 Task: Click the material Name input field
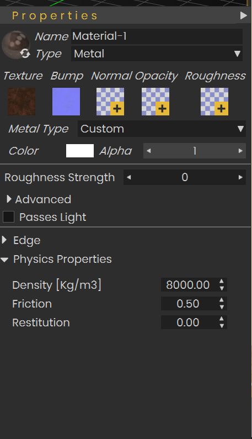[157, 36]
